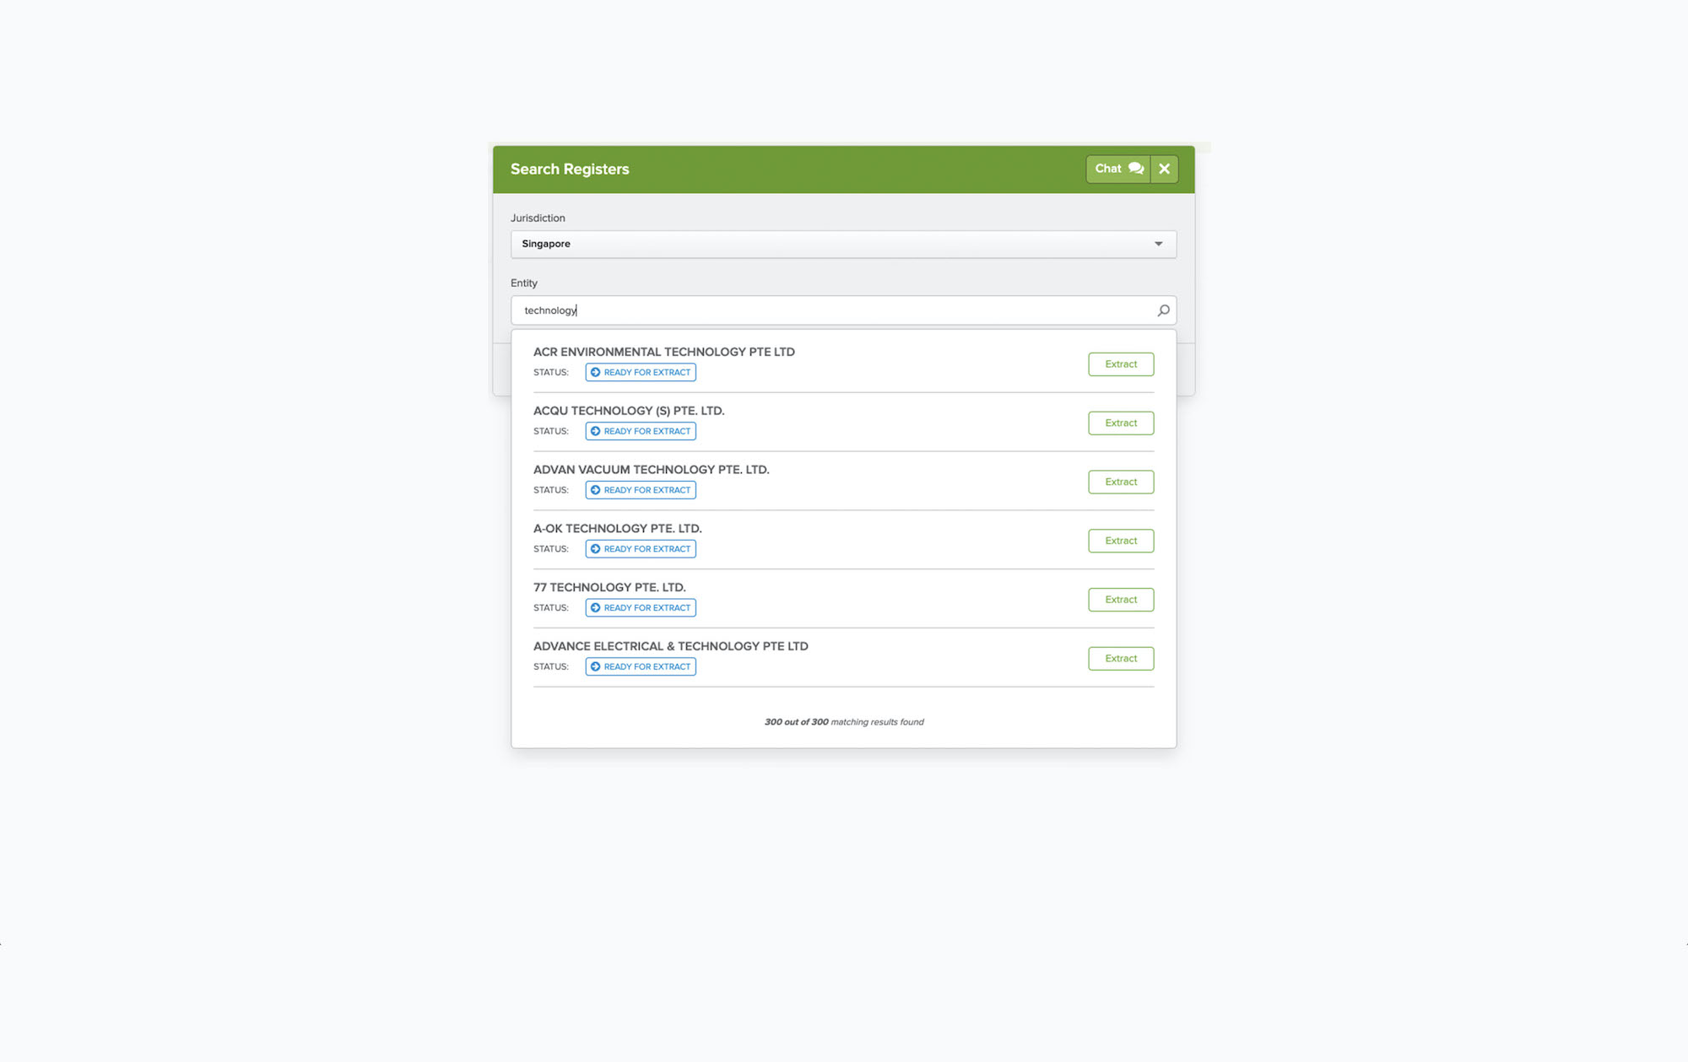The image size is (1688, 1062).
Task: Click READY FOR EXTRACT badge for ADVANCE ELECTRICAL
Action: tap(641, 667)
